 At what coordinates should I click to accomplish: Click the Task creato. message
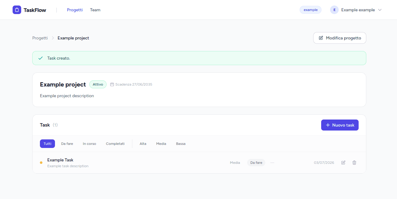click(x=59, y=58)
